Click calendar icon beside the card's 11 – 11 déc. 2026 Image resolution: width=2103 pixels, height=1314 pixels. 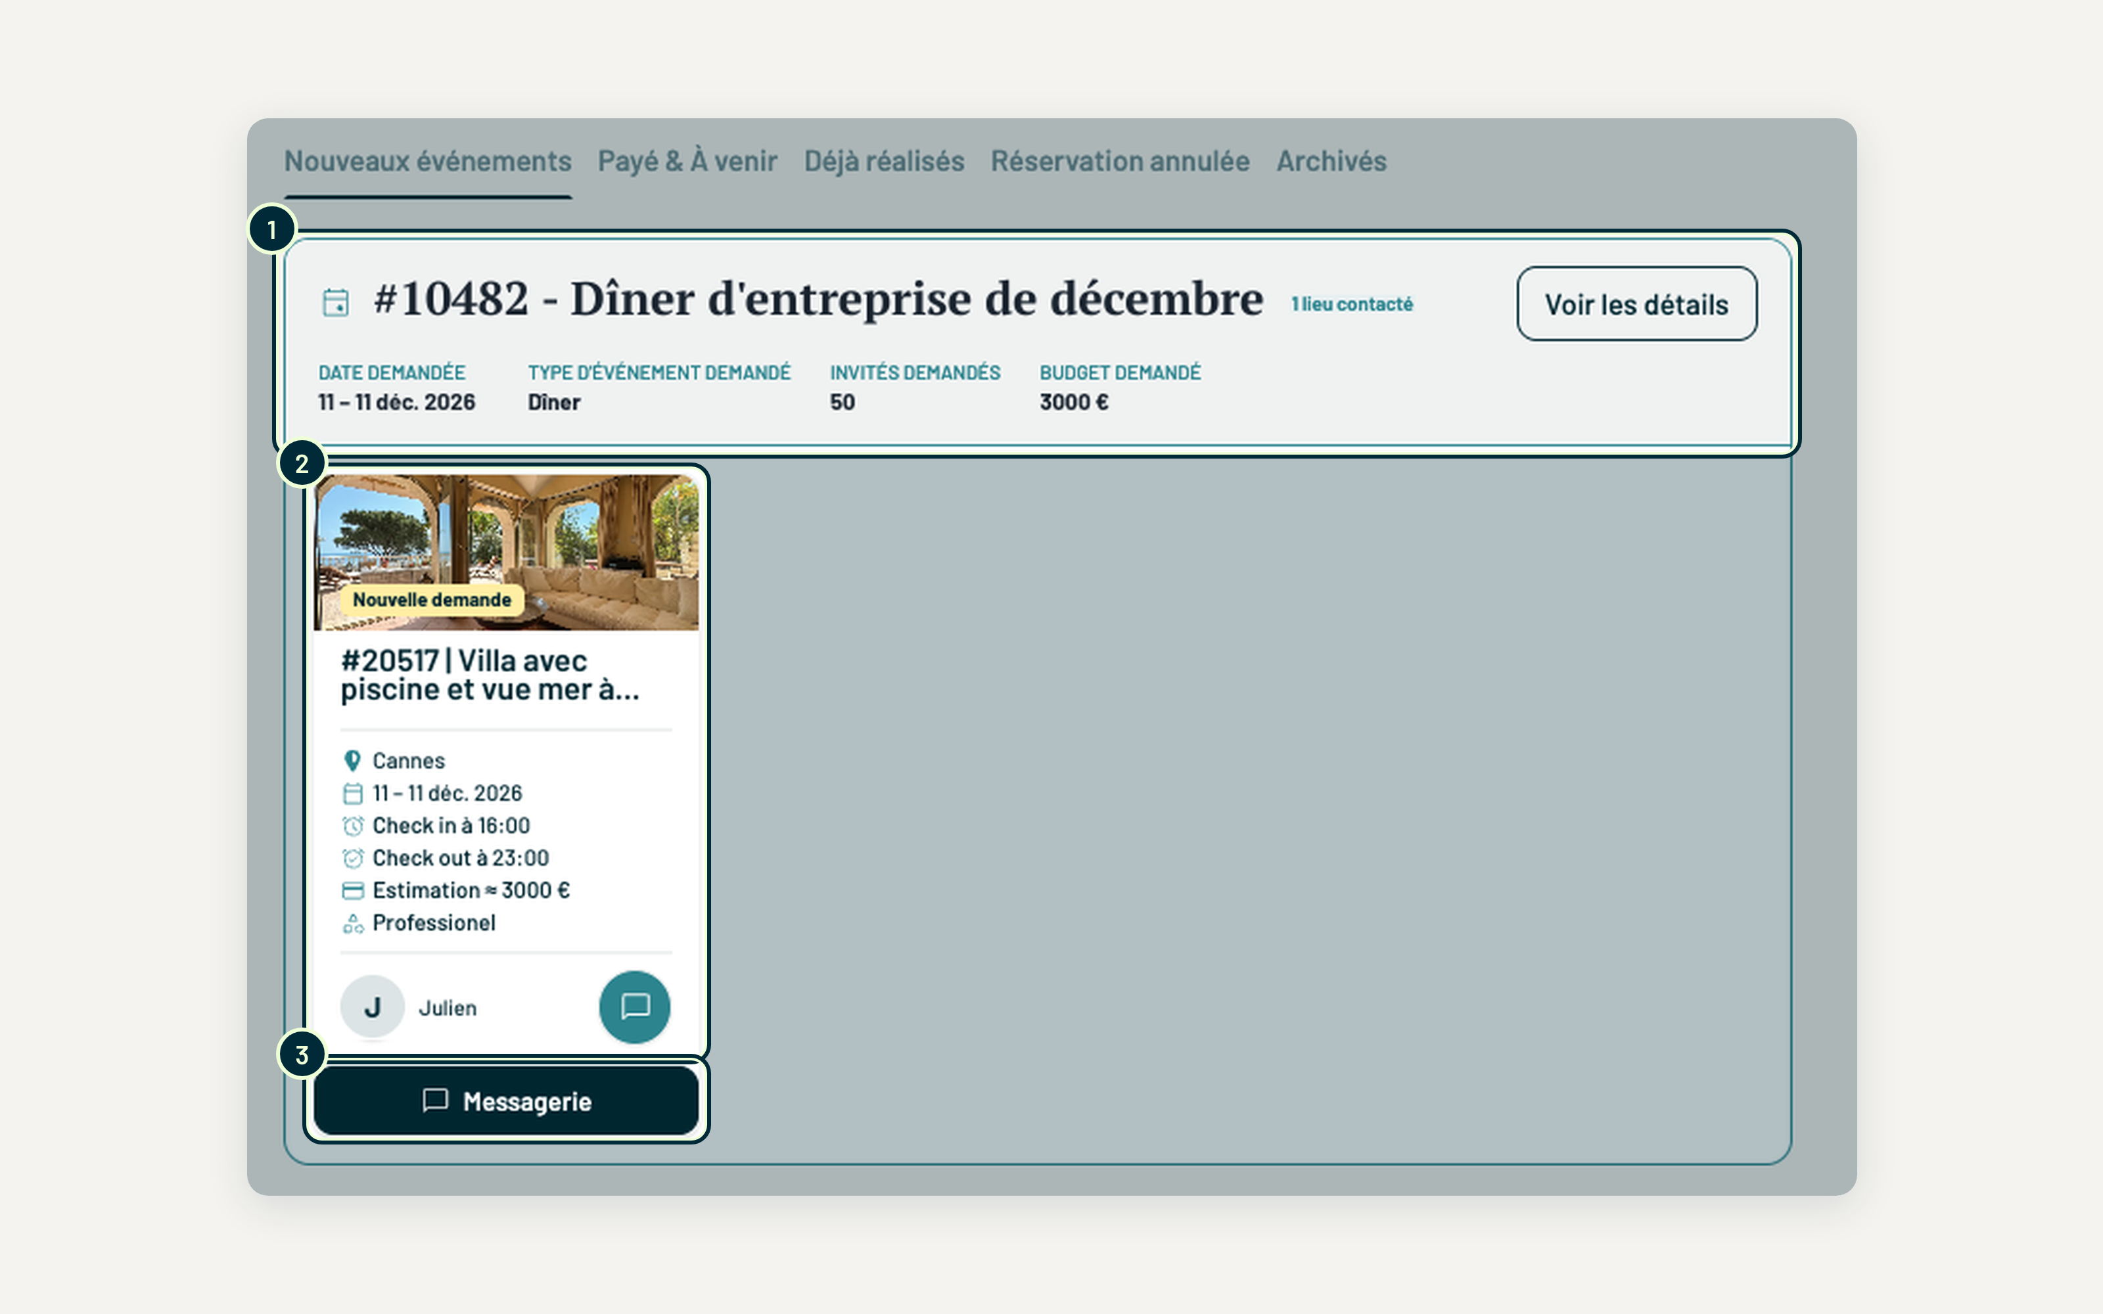(352, 794)
